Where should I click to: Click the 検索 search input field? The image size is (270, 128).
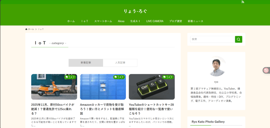point(212,39)
